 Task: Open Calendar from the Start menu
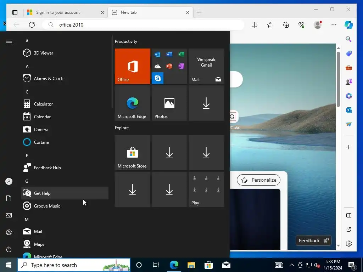65,117
